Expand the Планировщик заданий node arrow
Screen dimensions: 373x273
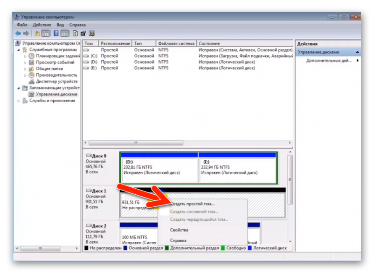click(25, 56)
